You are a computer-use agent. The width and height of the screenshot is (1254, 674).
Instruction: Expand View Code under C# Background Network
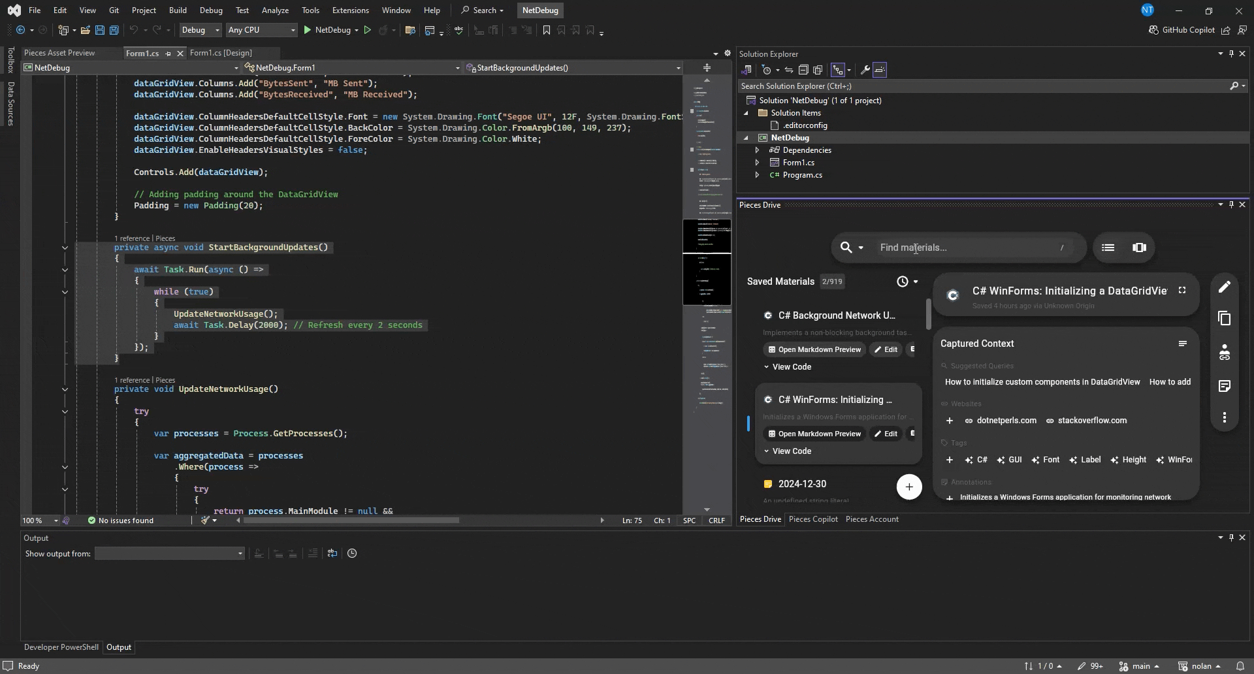tap(788, 367)
